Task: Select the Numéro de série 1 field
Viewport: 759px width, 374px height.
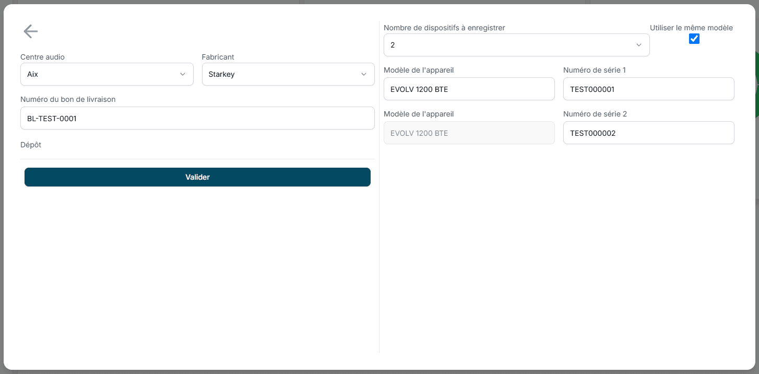Action: 649,89
